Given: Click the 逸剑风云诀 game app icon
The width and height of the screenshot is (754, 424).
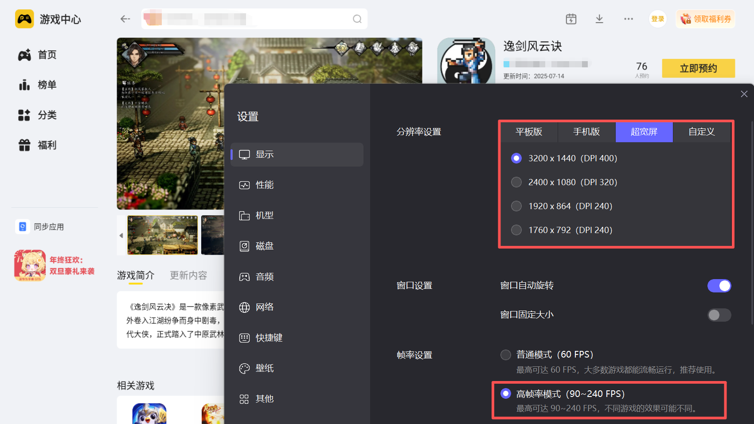Looking at the screenshot, I should (x=466, y=61).
